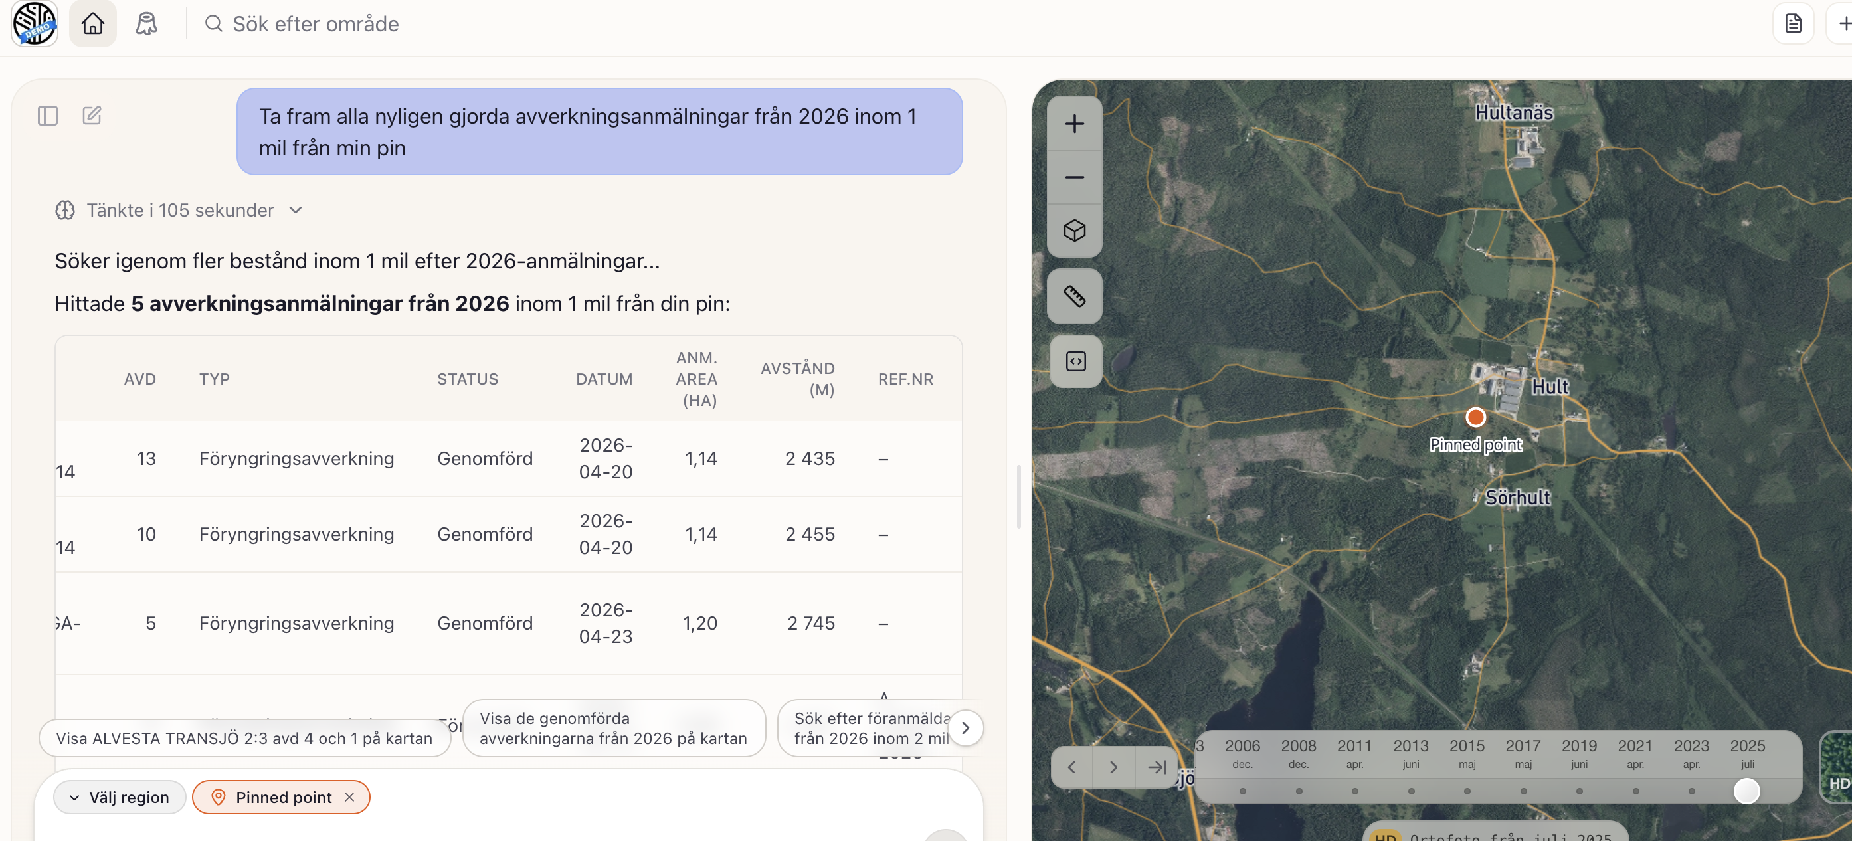
Task: Select the 2008 dec. timeline marker
Action: click(1299, 791)
